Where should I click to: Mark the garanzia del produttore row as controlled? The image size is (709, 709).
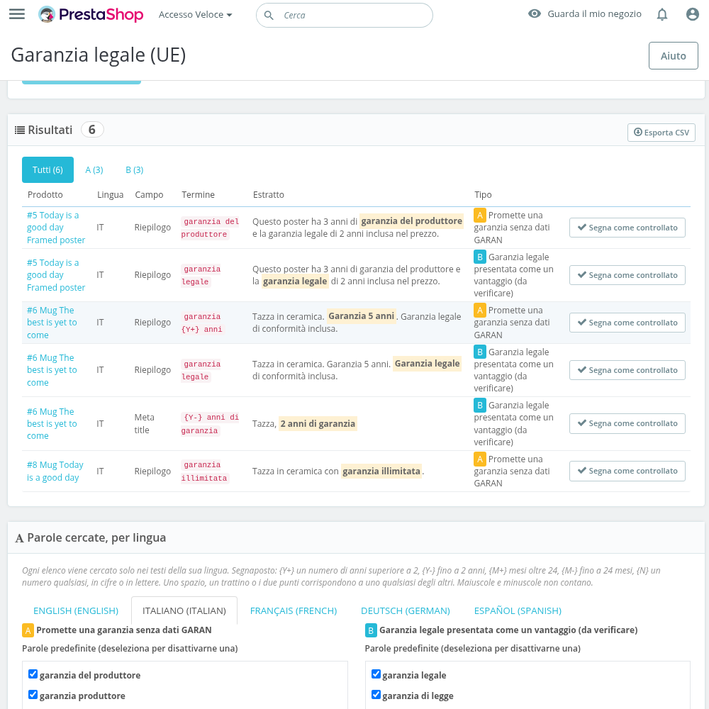coord(627,228)
